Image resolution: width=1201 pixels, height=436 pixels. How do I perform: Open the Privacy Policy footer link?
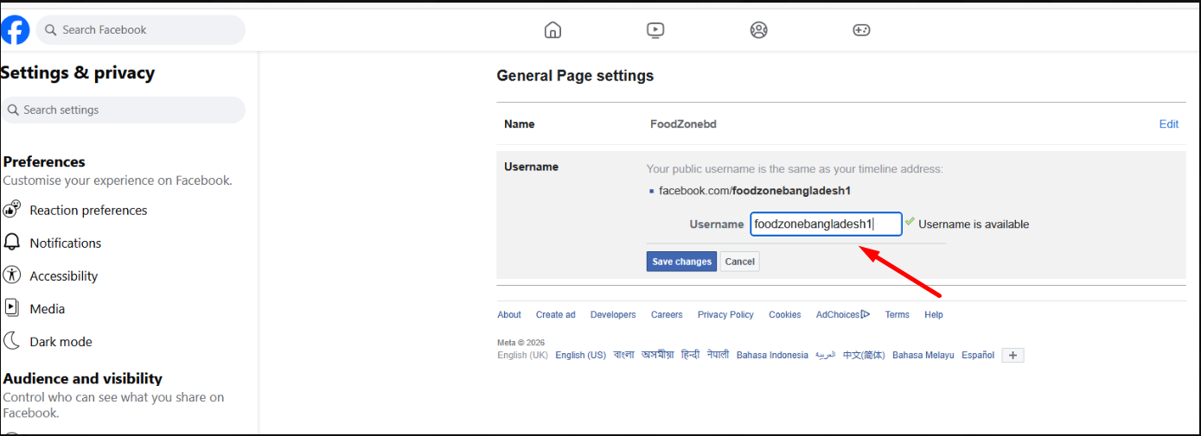pos(725,315)
